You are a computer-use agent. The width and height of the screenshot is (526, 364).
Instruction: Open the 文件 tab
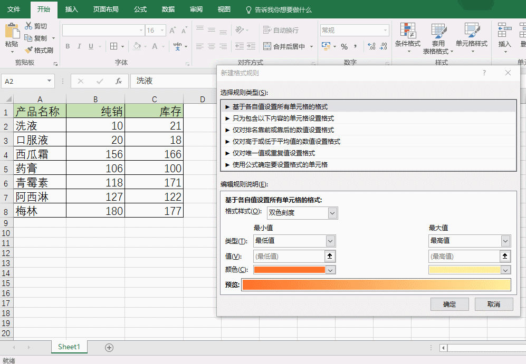coord(14,9)
